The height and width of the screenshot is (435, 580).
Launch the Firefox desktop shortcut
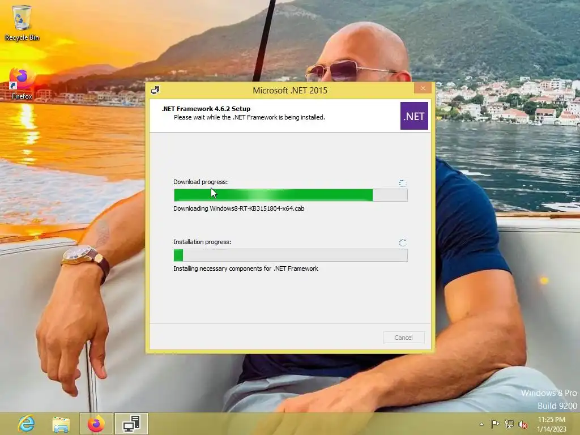point(22,83)
